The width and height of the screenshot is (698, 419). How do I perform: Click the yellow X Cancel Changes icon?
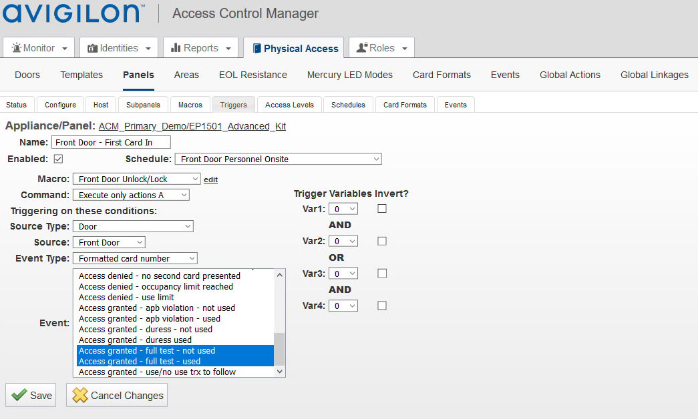80,395
